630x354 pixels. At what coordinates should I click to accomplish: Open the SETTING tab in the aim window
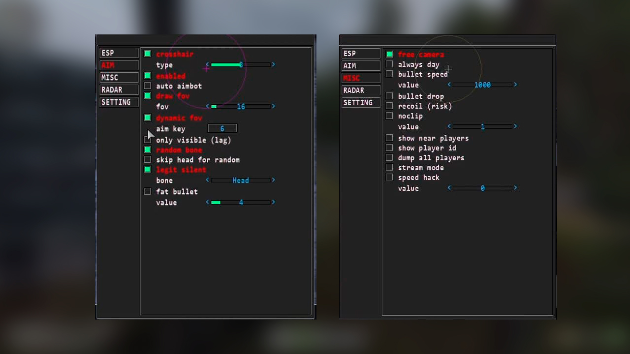tap(119, 102)
